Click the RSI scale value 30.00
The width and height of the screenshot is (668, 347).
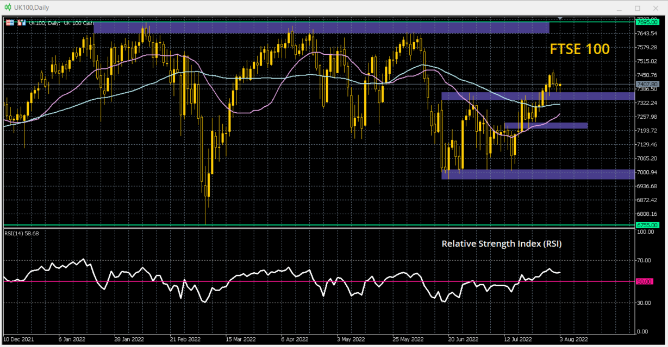pyautogui.click(x=645, y=303)
